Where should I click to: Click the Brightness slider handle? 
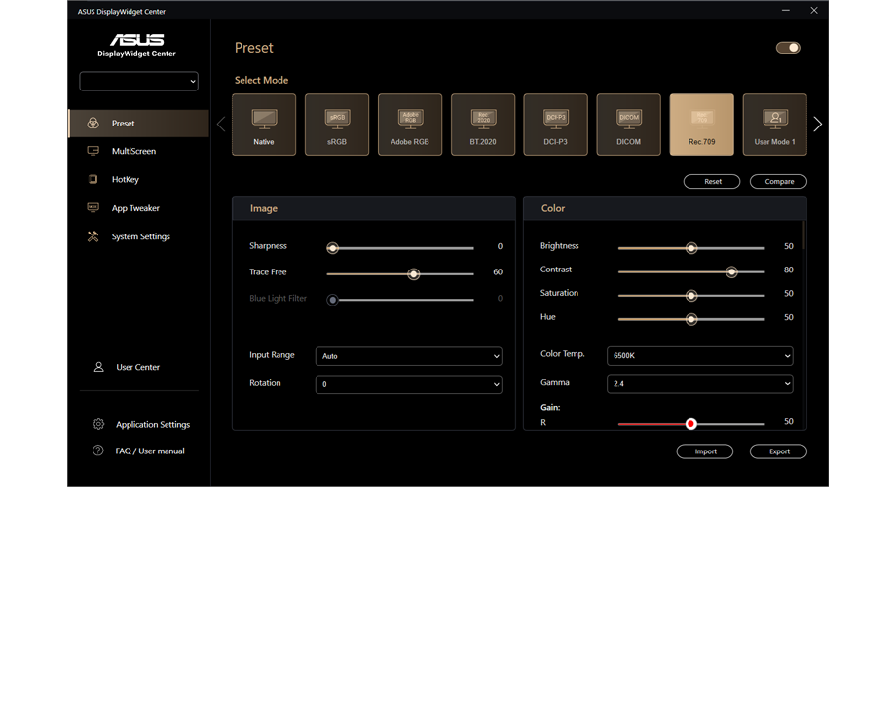pos(691,248)
